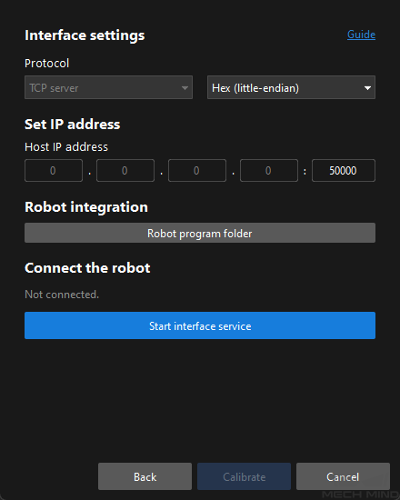This screenshot has width=400, height=500.
Task: Click the Connect the robot heading
Action: tap(87, 268)
